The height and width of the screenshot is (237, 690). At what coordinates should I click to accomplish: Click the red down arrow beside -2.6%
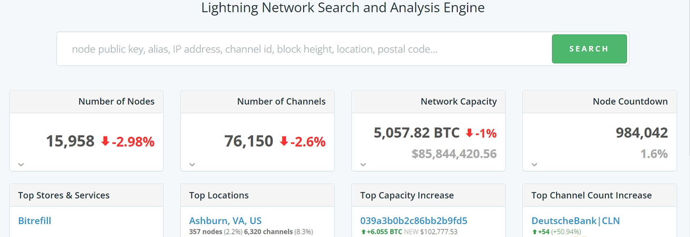[284, 141]
